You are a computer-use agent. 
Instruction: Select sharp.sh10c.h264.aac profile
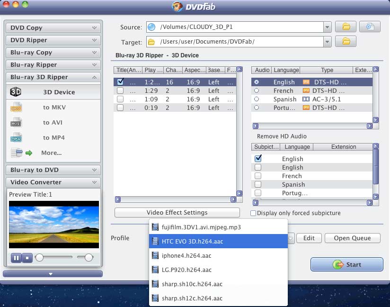pyautogui.click(x=218, y=284)
